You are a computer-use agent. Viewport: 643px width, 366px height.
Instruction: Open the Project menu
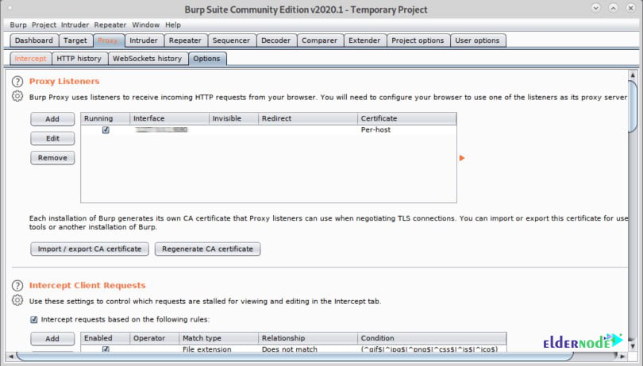[x=44, y=25]
